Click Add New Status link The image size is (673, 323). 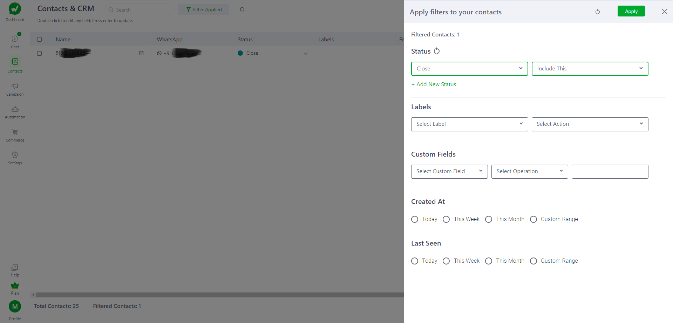pyautogui.click(x=434, y=84)
